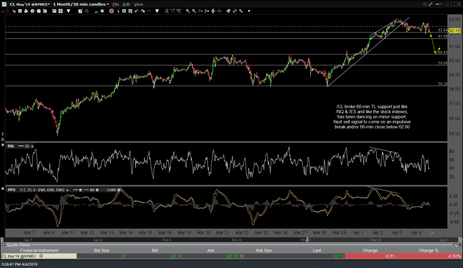Click the Apr 3 date on time axis
Viewport: 463px width, 268px height.
click(397, 233)
